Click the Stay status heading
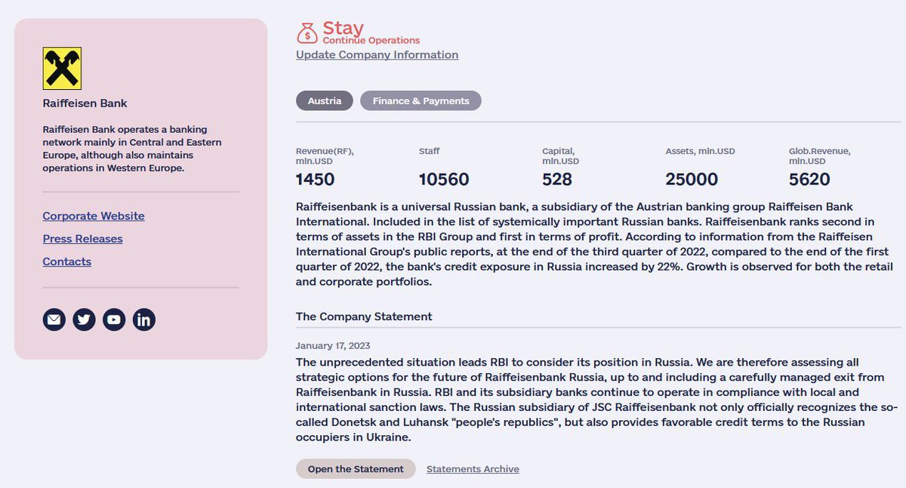This screenshot has width=906, height=488. click(x=344, y=29)
